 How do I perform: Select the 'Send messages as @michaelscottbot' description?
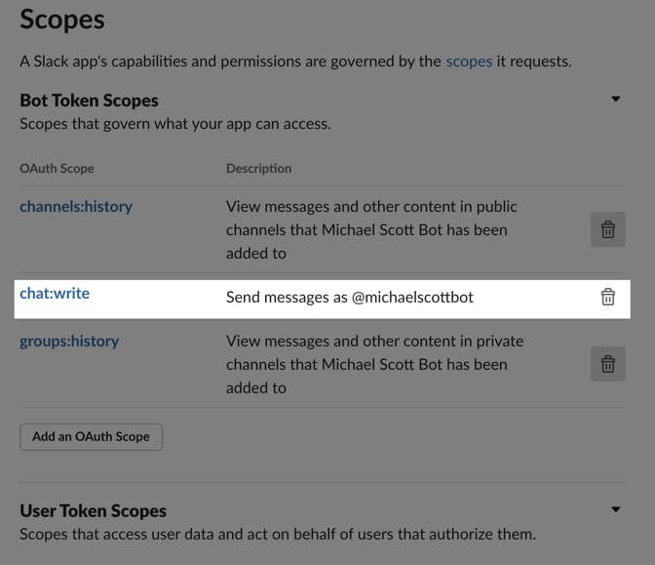point(350,298)
